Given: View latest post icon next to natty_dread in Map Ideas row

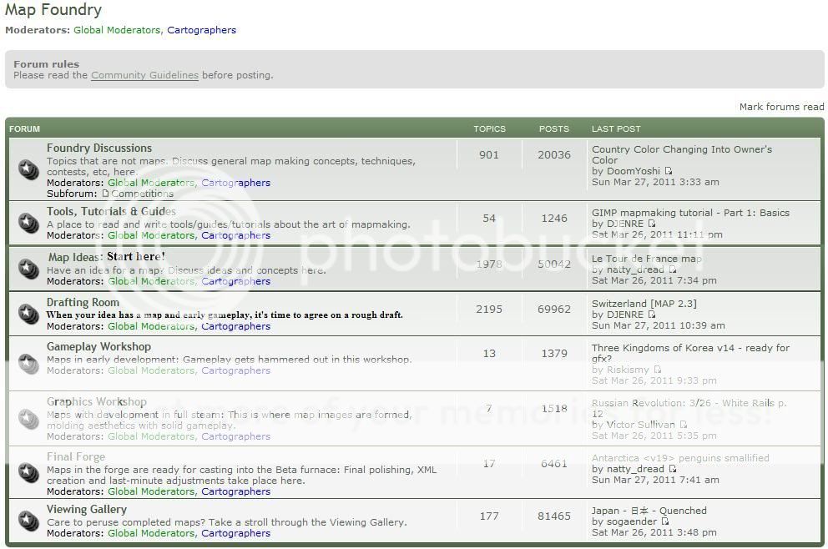Looking at the screenshot, I should tap(672, 269).
